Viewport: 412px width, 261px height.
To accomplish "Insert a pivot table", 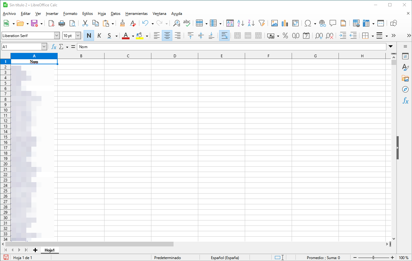I will click(x=295, y=23).
